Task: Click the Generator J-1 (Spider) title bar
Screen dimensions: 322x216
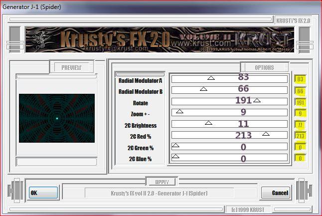Action: click(161, 7)
